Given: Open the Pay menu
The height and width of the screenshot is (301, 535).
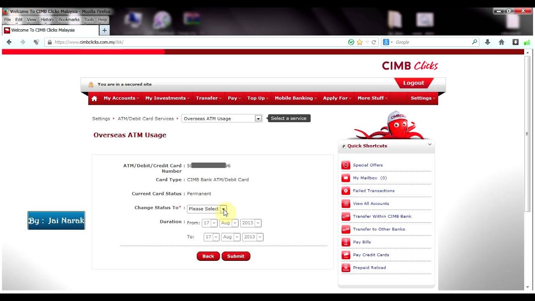Looking at the screenshot, I should tap(234, 98).
